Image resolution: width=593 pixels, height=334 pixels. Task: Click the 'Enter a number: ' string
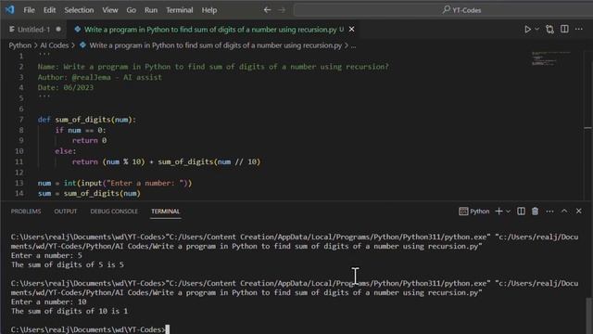[x=146, y=184]
